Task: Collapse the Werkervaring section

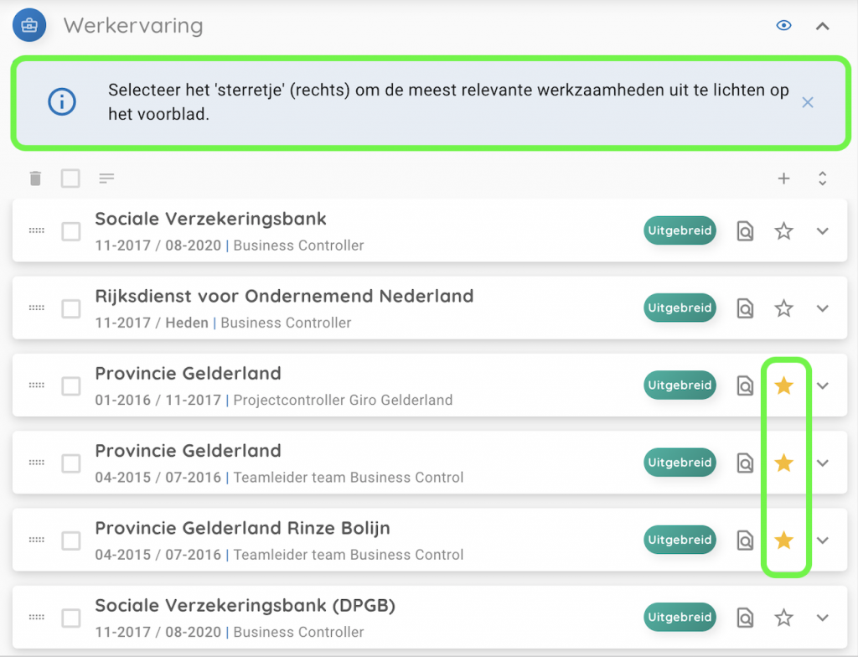Action: point(823,26)
